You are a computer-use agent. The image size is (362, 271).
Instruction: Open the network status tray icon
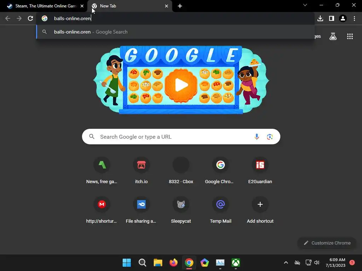tap(308, 263)
